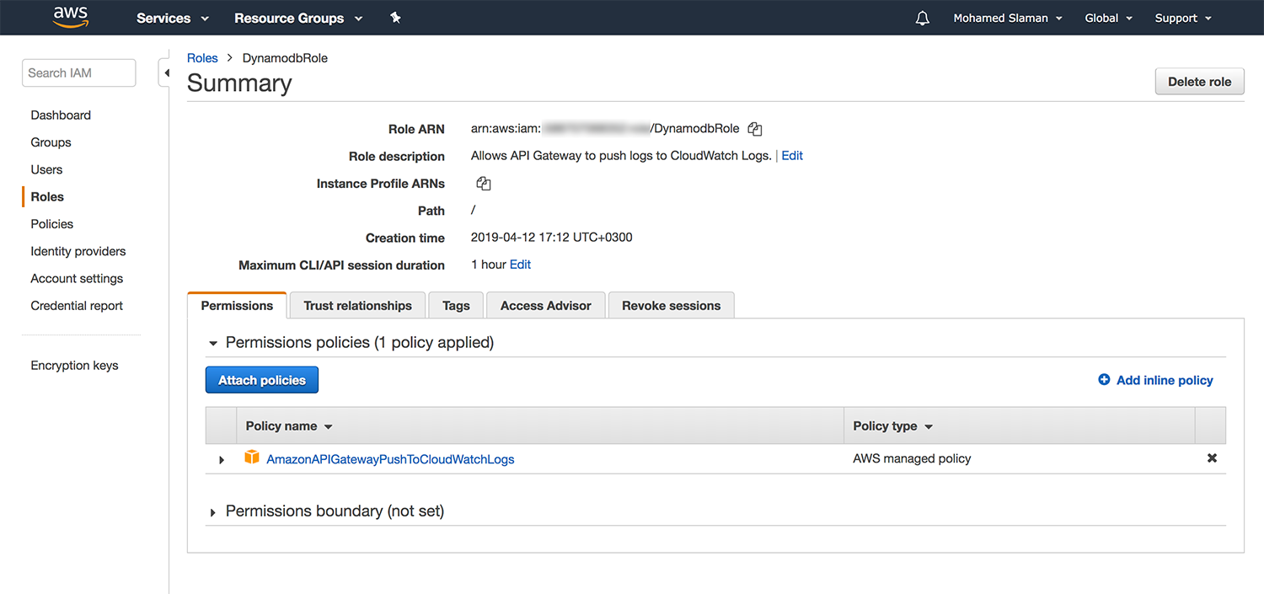Sort by Policy name column
This screenshot has height=594, width=1264.
coord(289,426)
